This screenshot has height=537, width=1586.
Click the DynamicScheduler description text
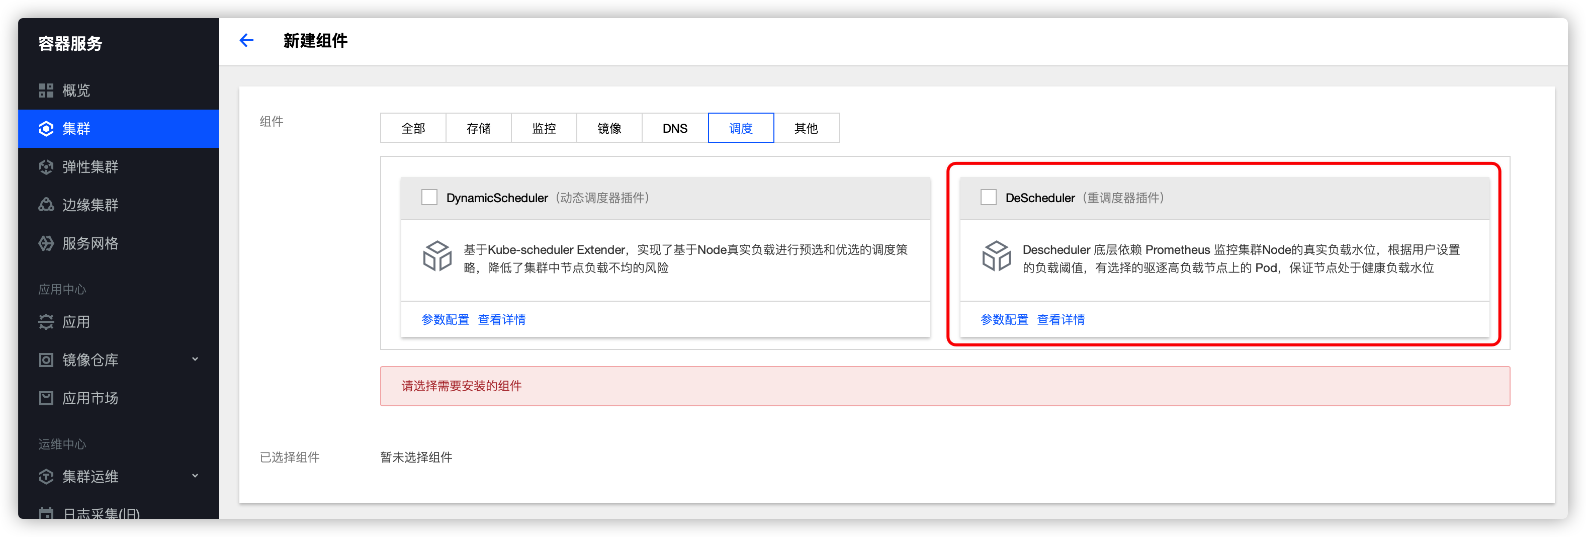(685, 258)
